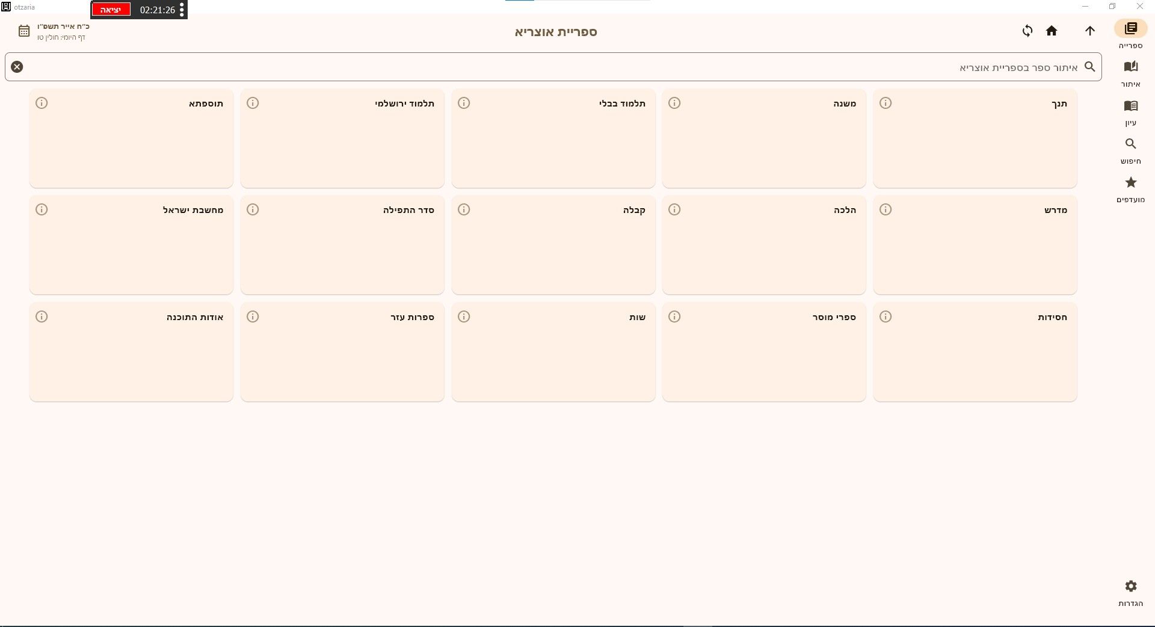This screenshot has height=627, width=1155.
Task: Show info for תלמוד ירושלמי category
Action: pyautogui.click(x=253, y=103)
